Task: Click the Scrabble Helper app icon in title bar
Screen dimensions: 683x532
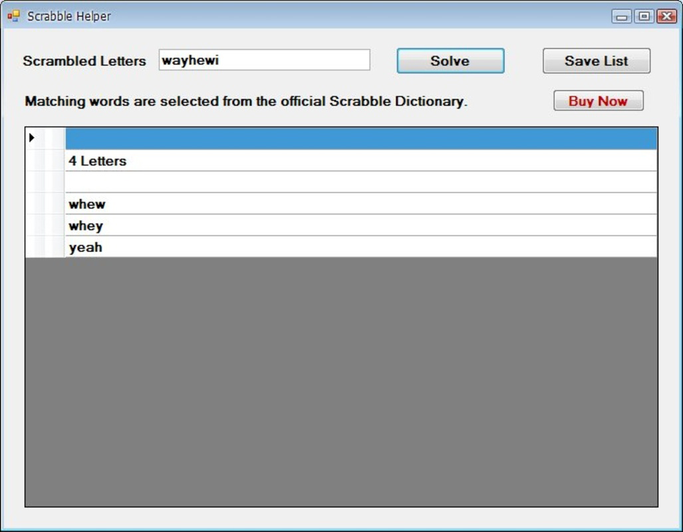Action: coord(13,16)
